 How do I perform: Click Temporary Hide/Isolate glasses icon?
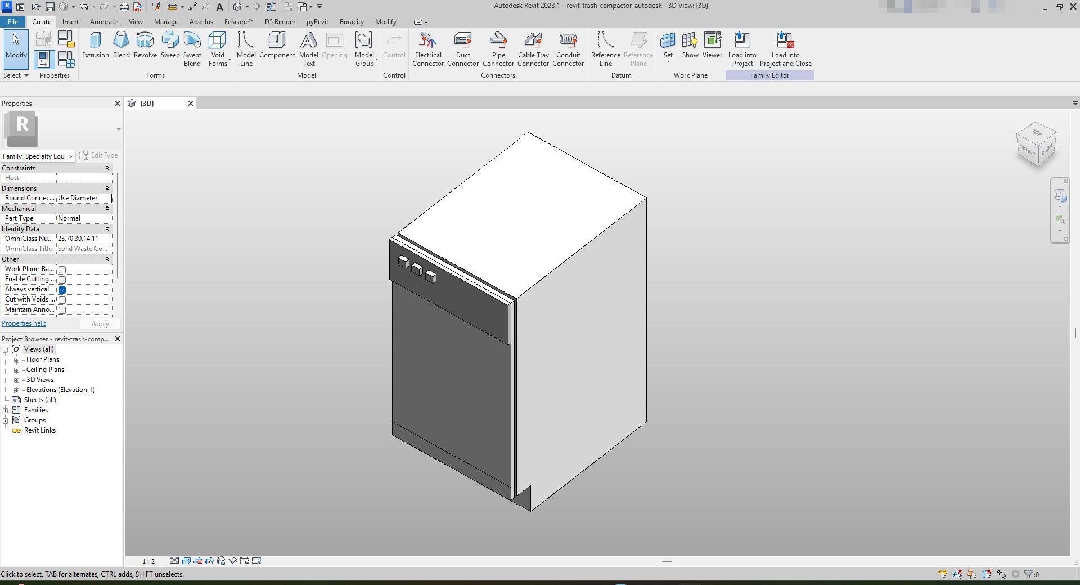[232, 561]
